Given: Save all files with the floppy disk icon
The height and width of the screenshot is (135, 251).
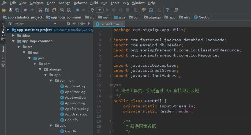Looking at the screenshot, I should click(x=10, y=10).
